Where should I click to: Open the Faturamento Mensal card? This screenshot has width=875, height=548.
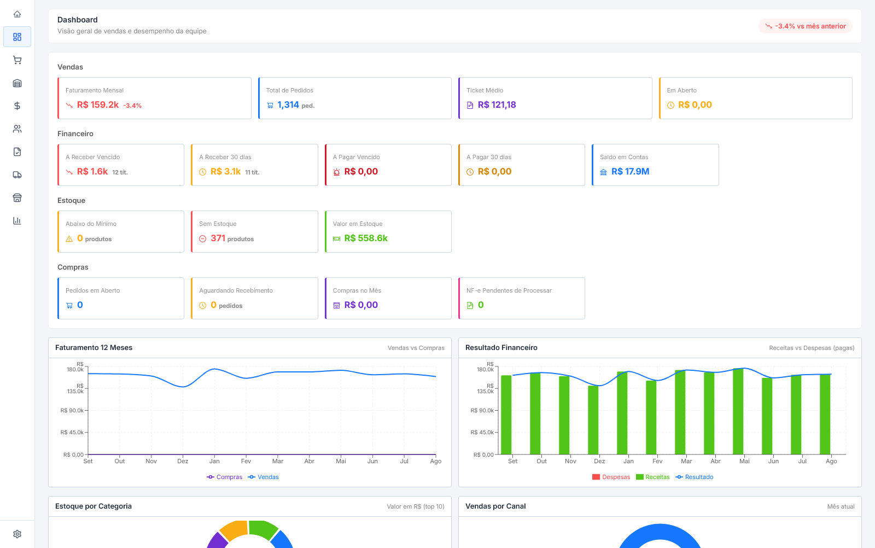154,98
